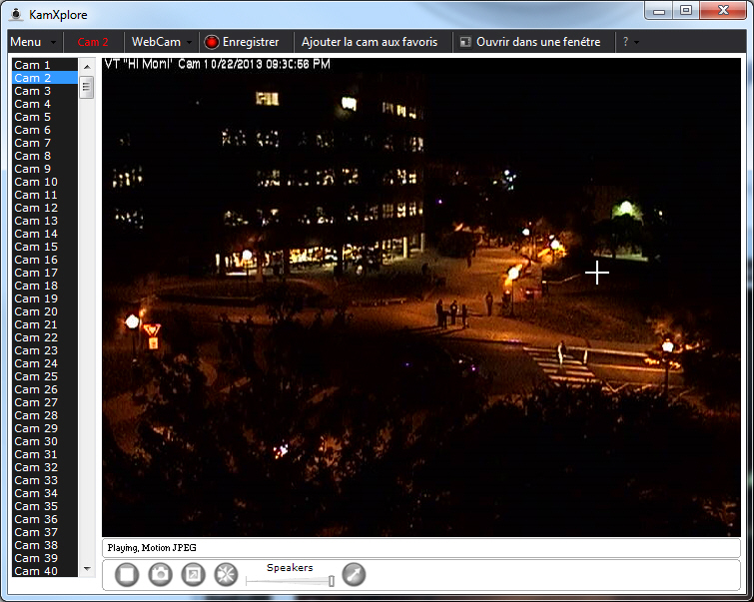Select Cam 24 entry

45,363
